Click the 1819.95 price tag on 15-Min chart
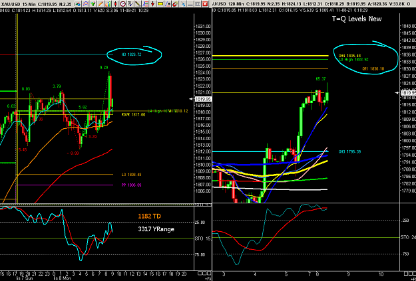The width and height of the screenshot is (416, 281). coord(203,99)
